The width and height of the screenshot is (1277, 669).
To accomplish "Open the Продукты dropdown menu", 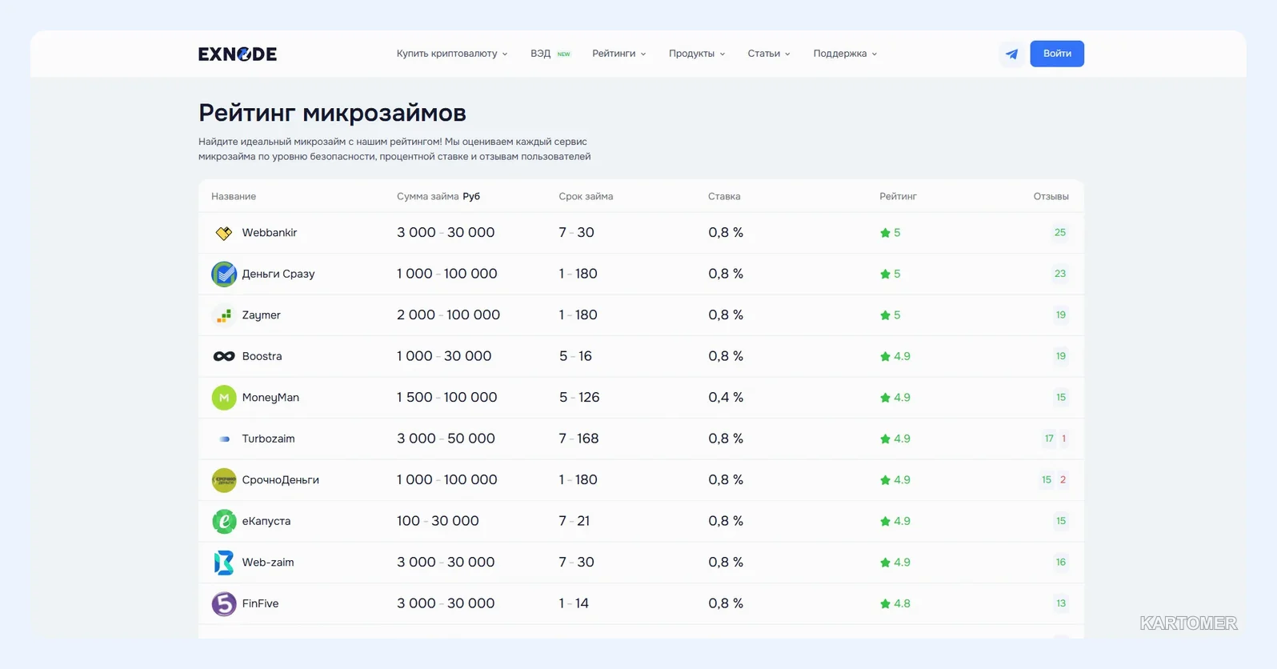I will (697, 54).
